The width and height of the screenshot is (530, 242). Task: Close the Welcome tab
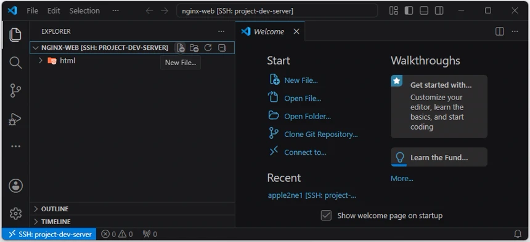pos(296,31)
